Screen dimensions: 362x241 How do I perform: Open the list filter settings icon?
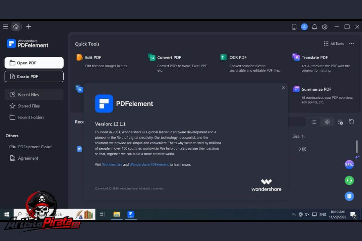pyautogui.click(x=340, y=122)
